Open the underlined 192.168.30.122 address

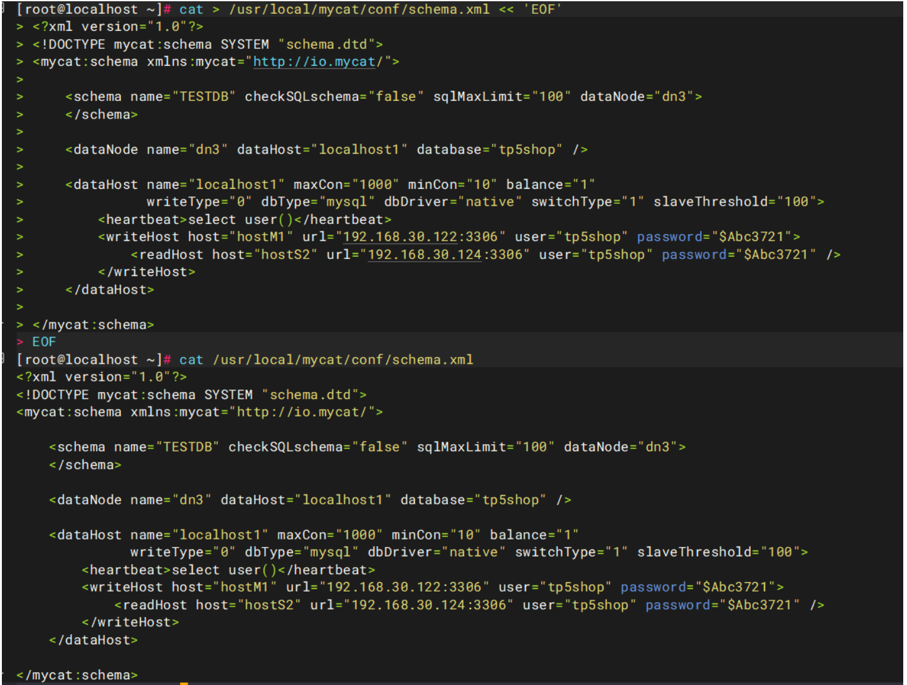(400, 236)
